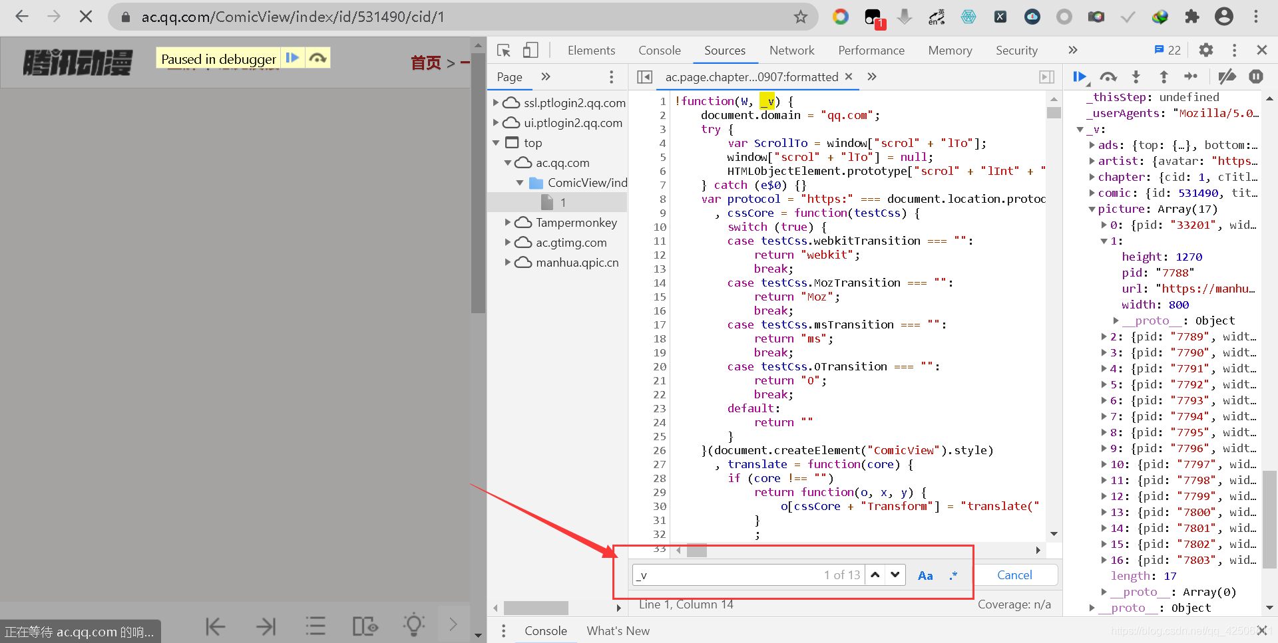
Task: Hide the debugger sidebar pane
Action: [x=1047, y=77]
